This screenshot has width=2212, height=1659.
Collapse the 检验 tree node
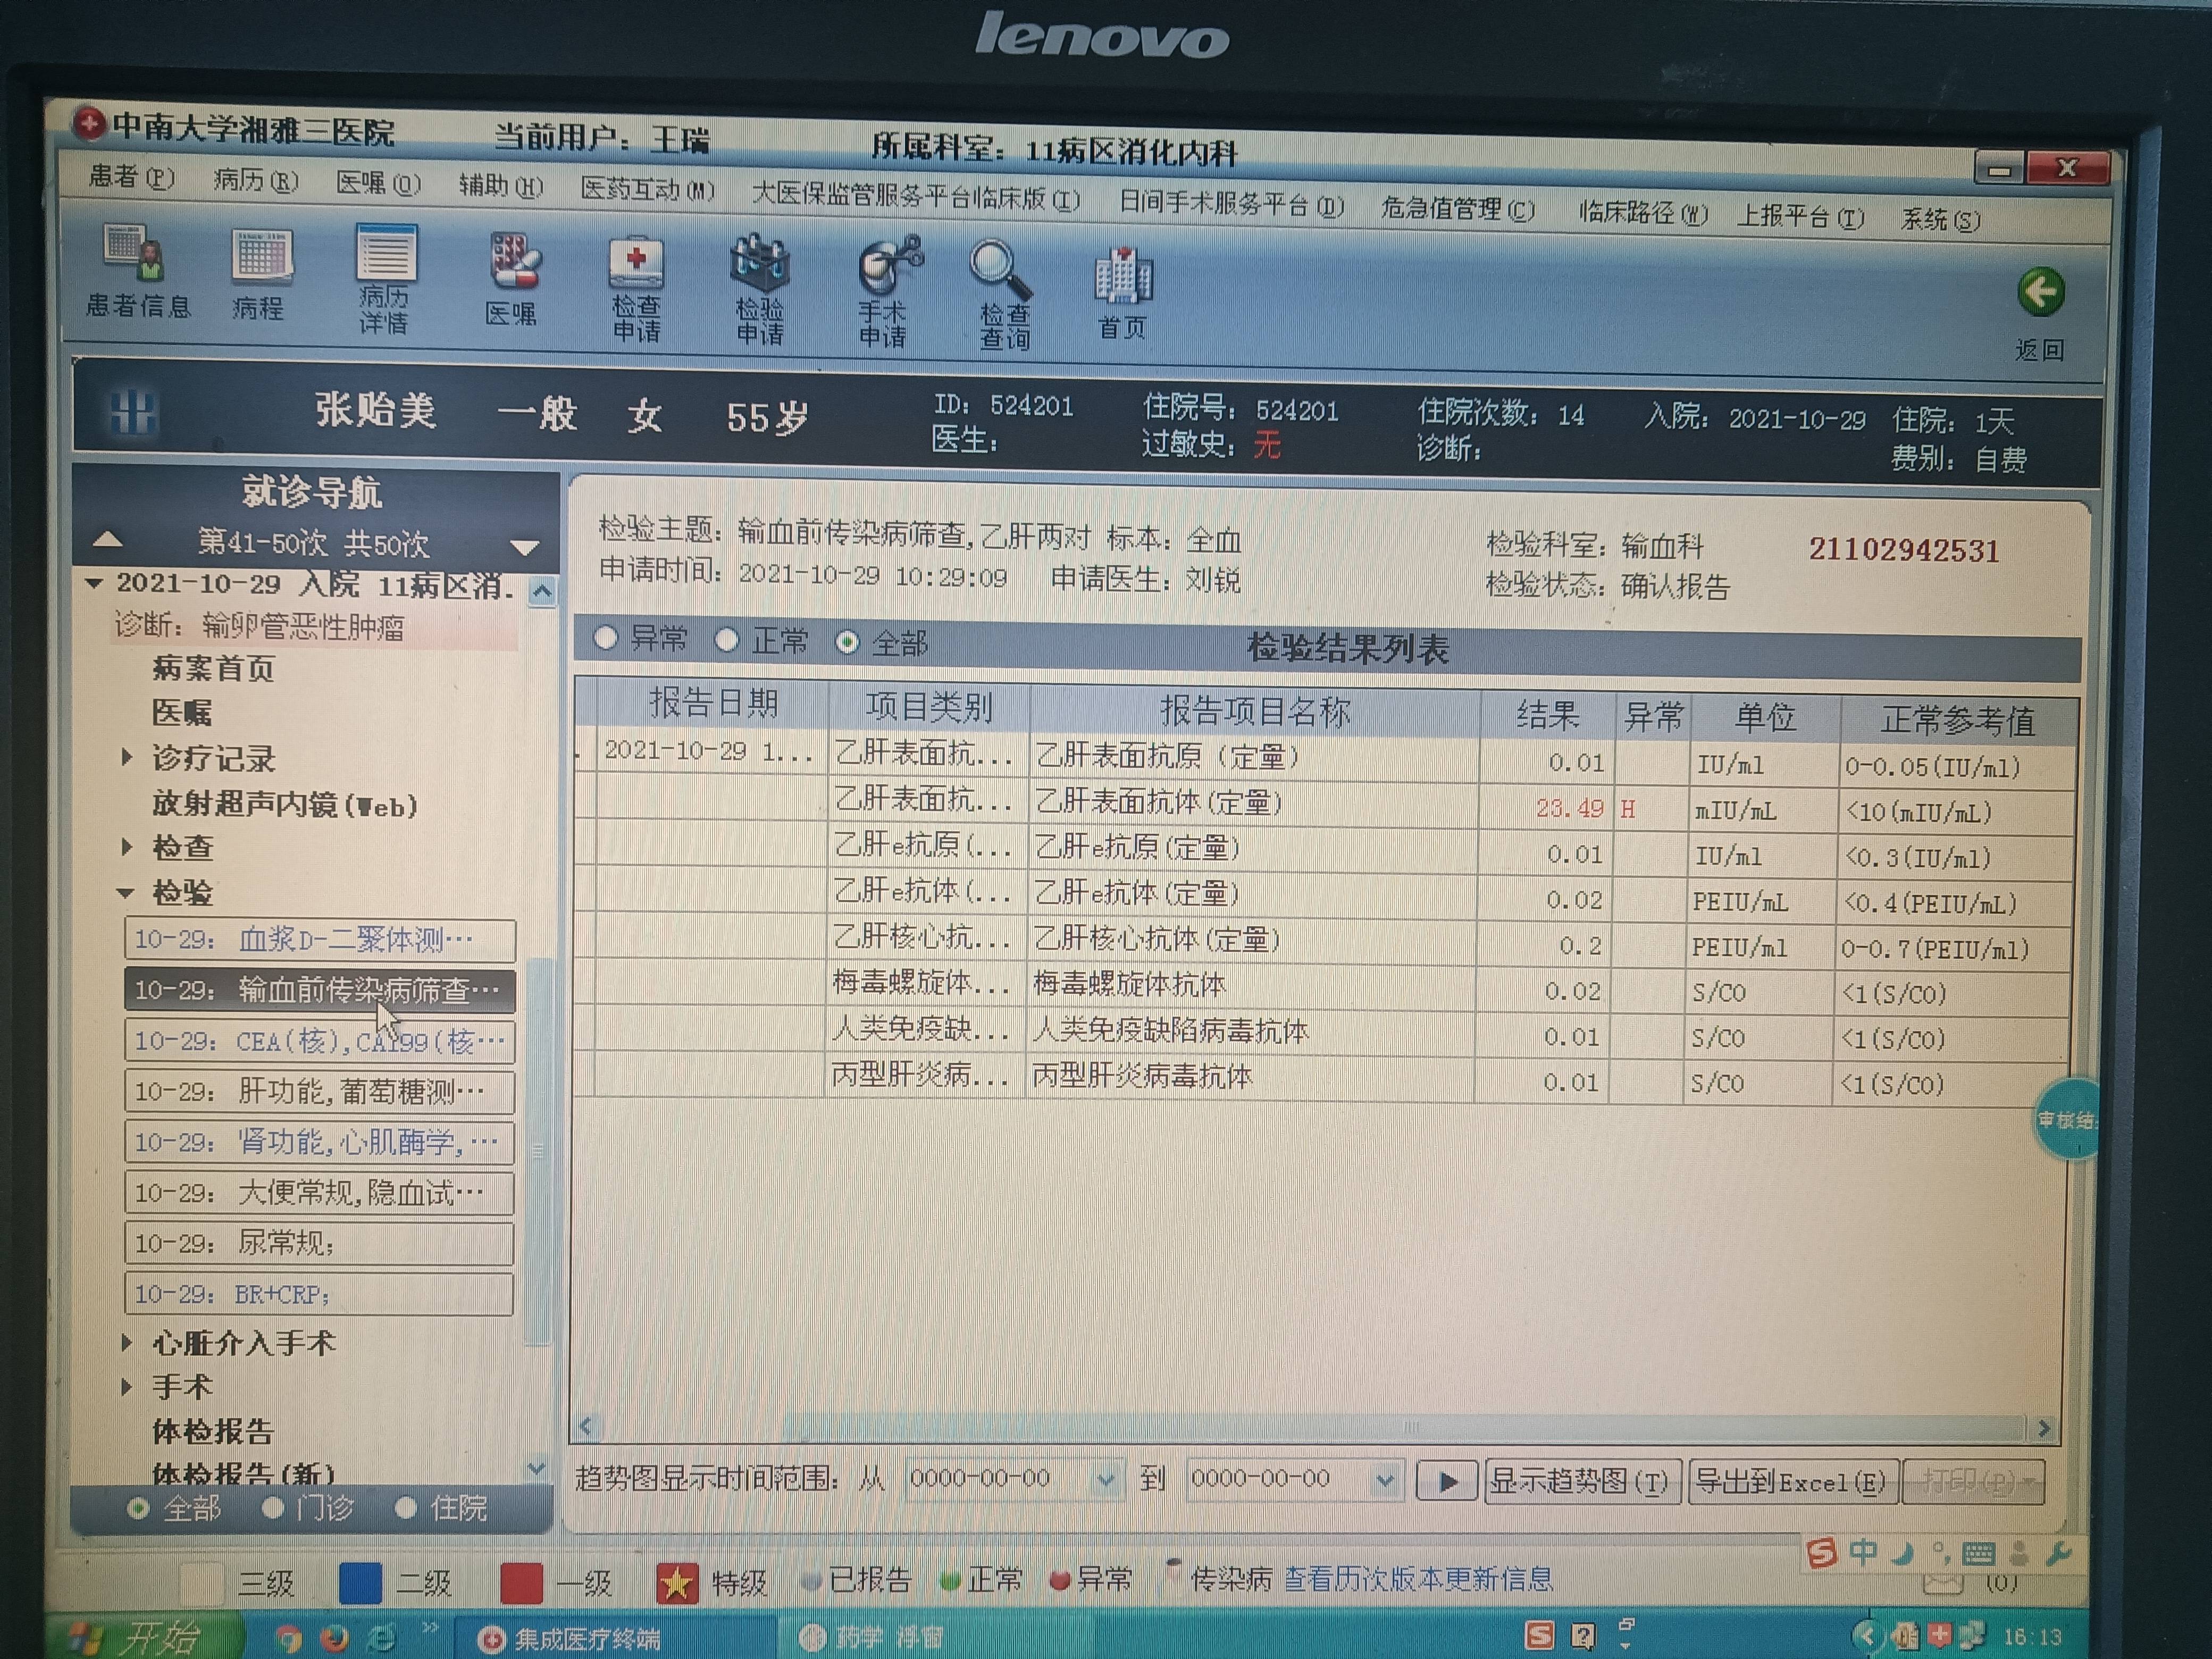pos(126,892)
